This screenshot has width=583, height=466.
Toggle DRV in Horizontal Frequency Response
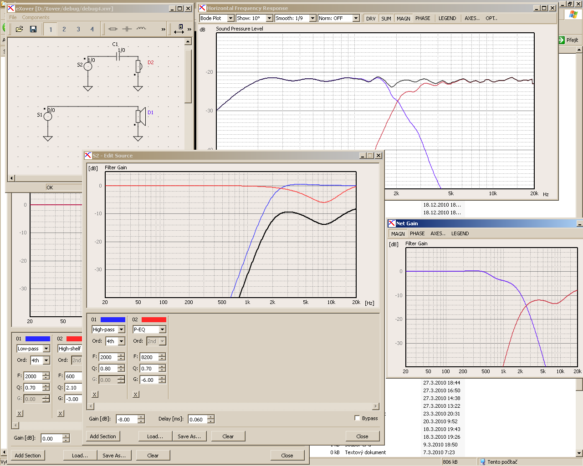371,19
